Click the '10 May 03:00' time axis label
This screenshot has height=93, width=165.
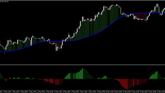[101, 91]
